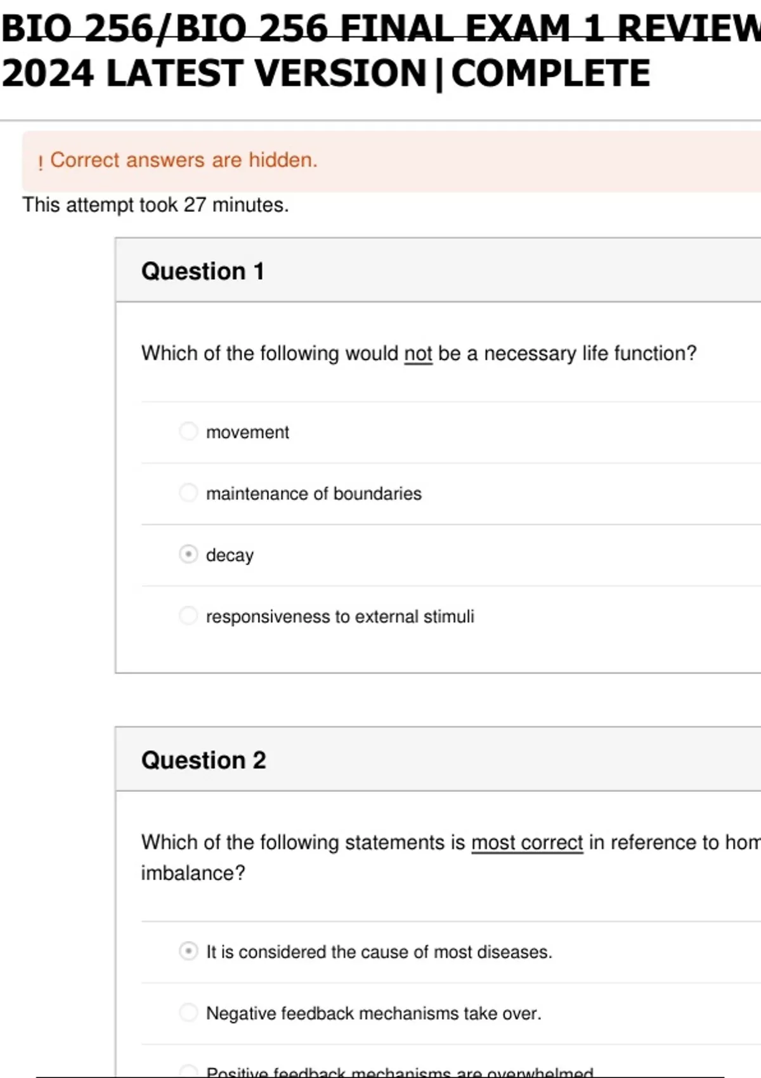Select the "movement" radio button
Viewport: 761px width, 1078px height.
click(188, 431)
